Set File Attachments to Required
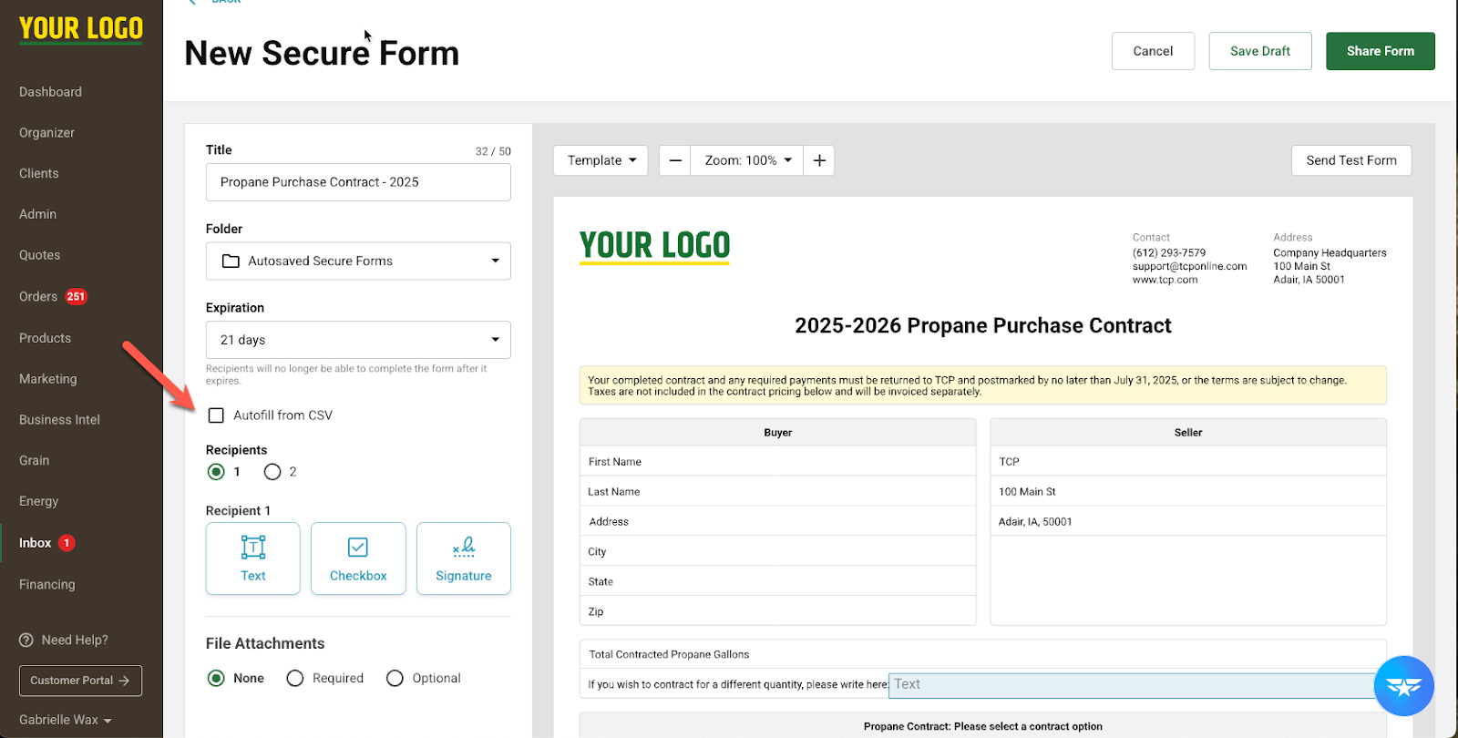 coord(295,678)
